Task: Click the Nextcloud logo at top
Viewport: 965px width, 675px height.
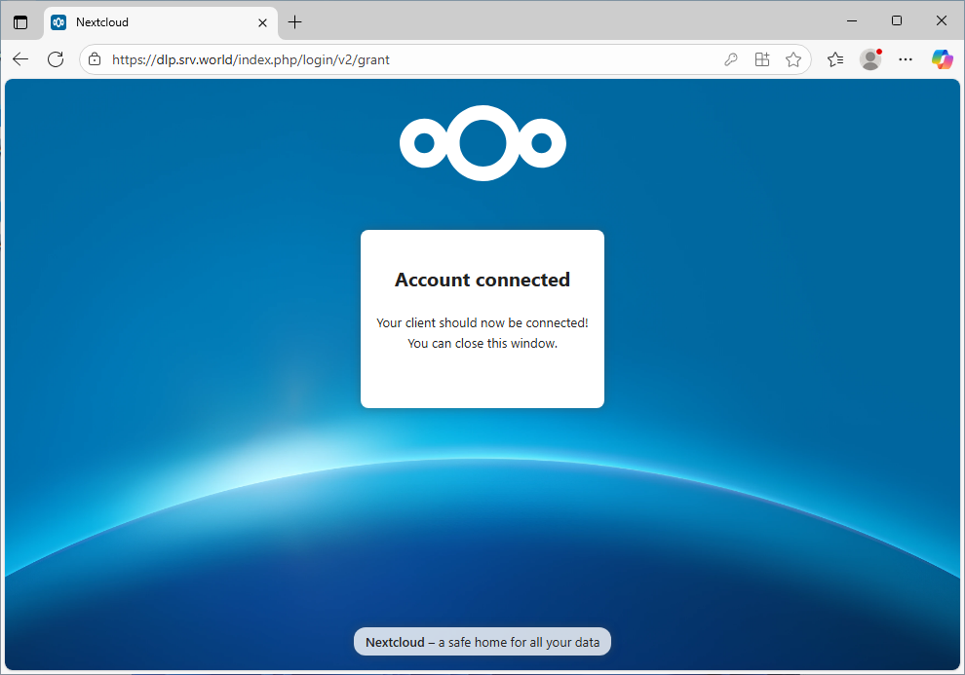Action: pos(482,144)
